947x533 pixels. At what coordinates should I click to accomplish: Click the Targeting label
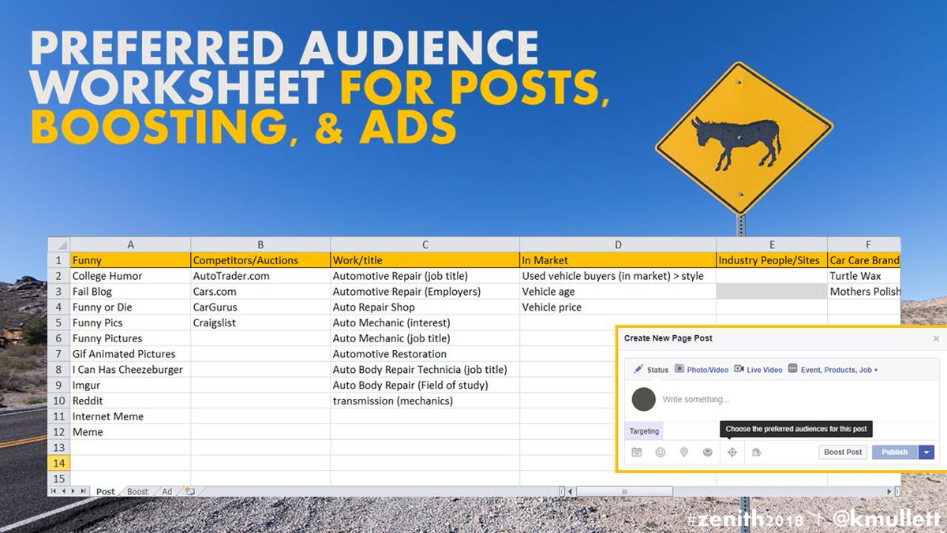coord(644,431)
